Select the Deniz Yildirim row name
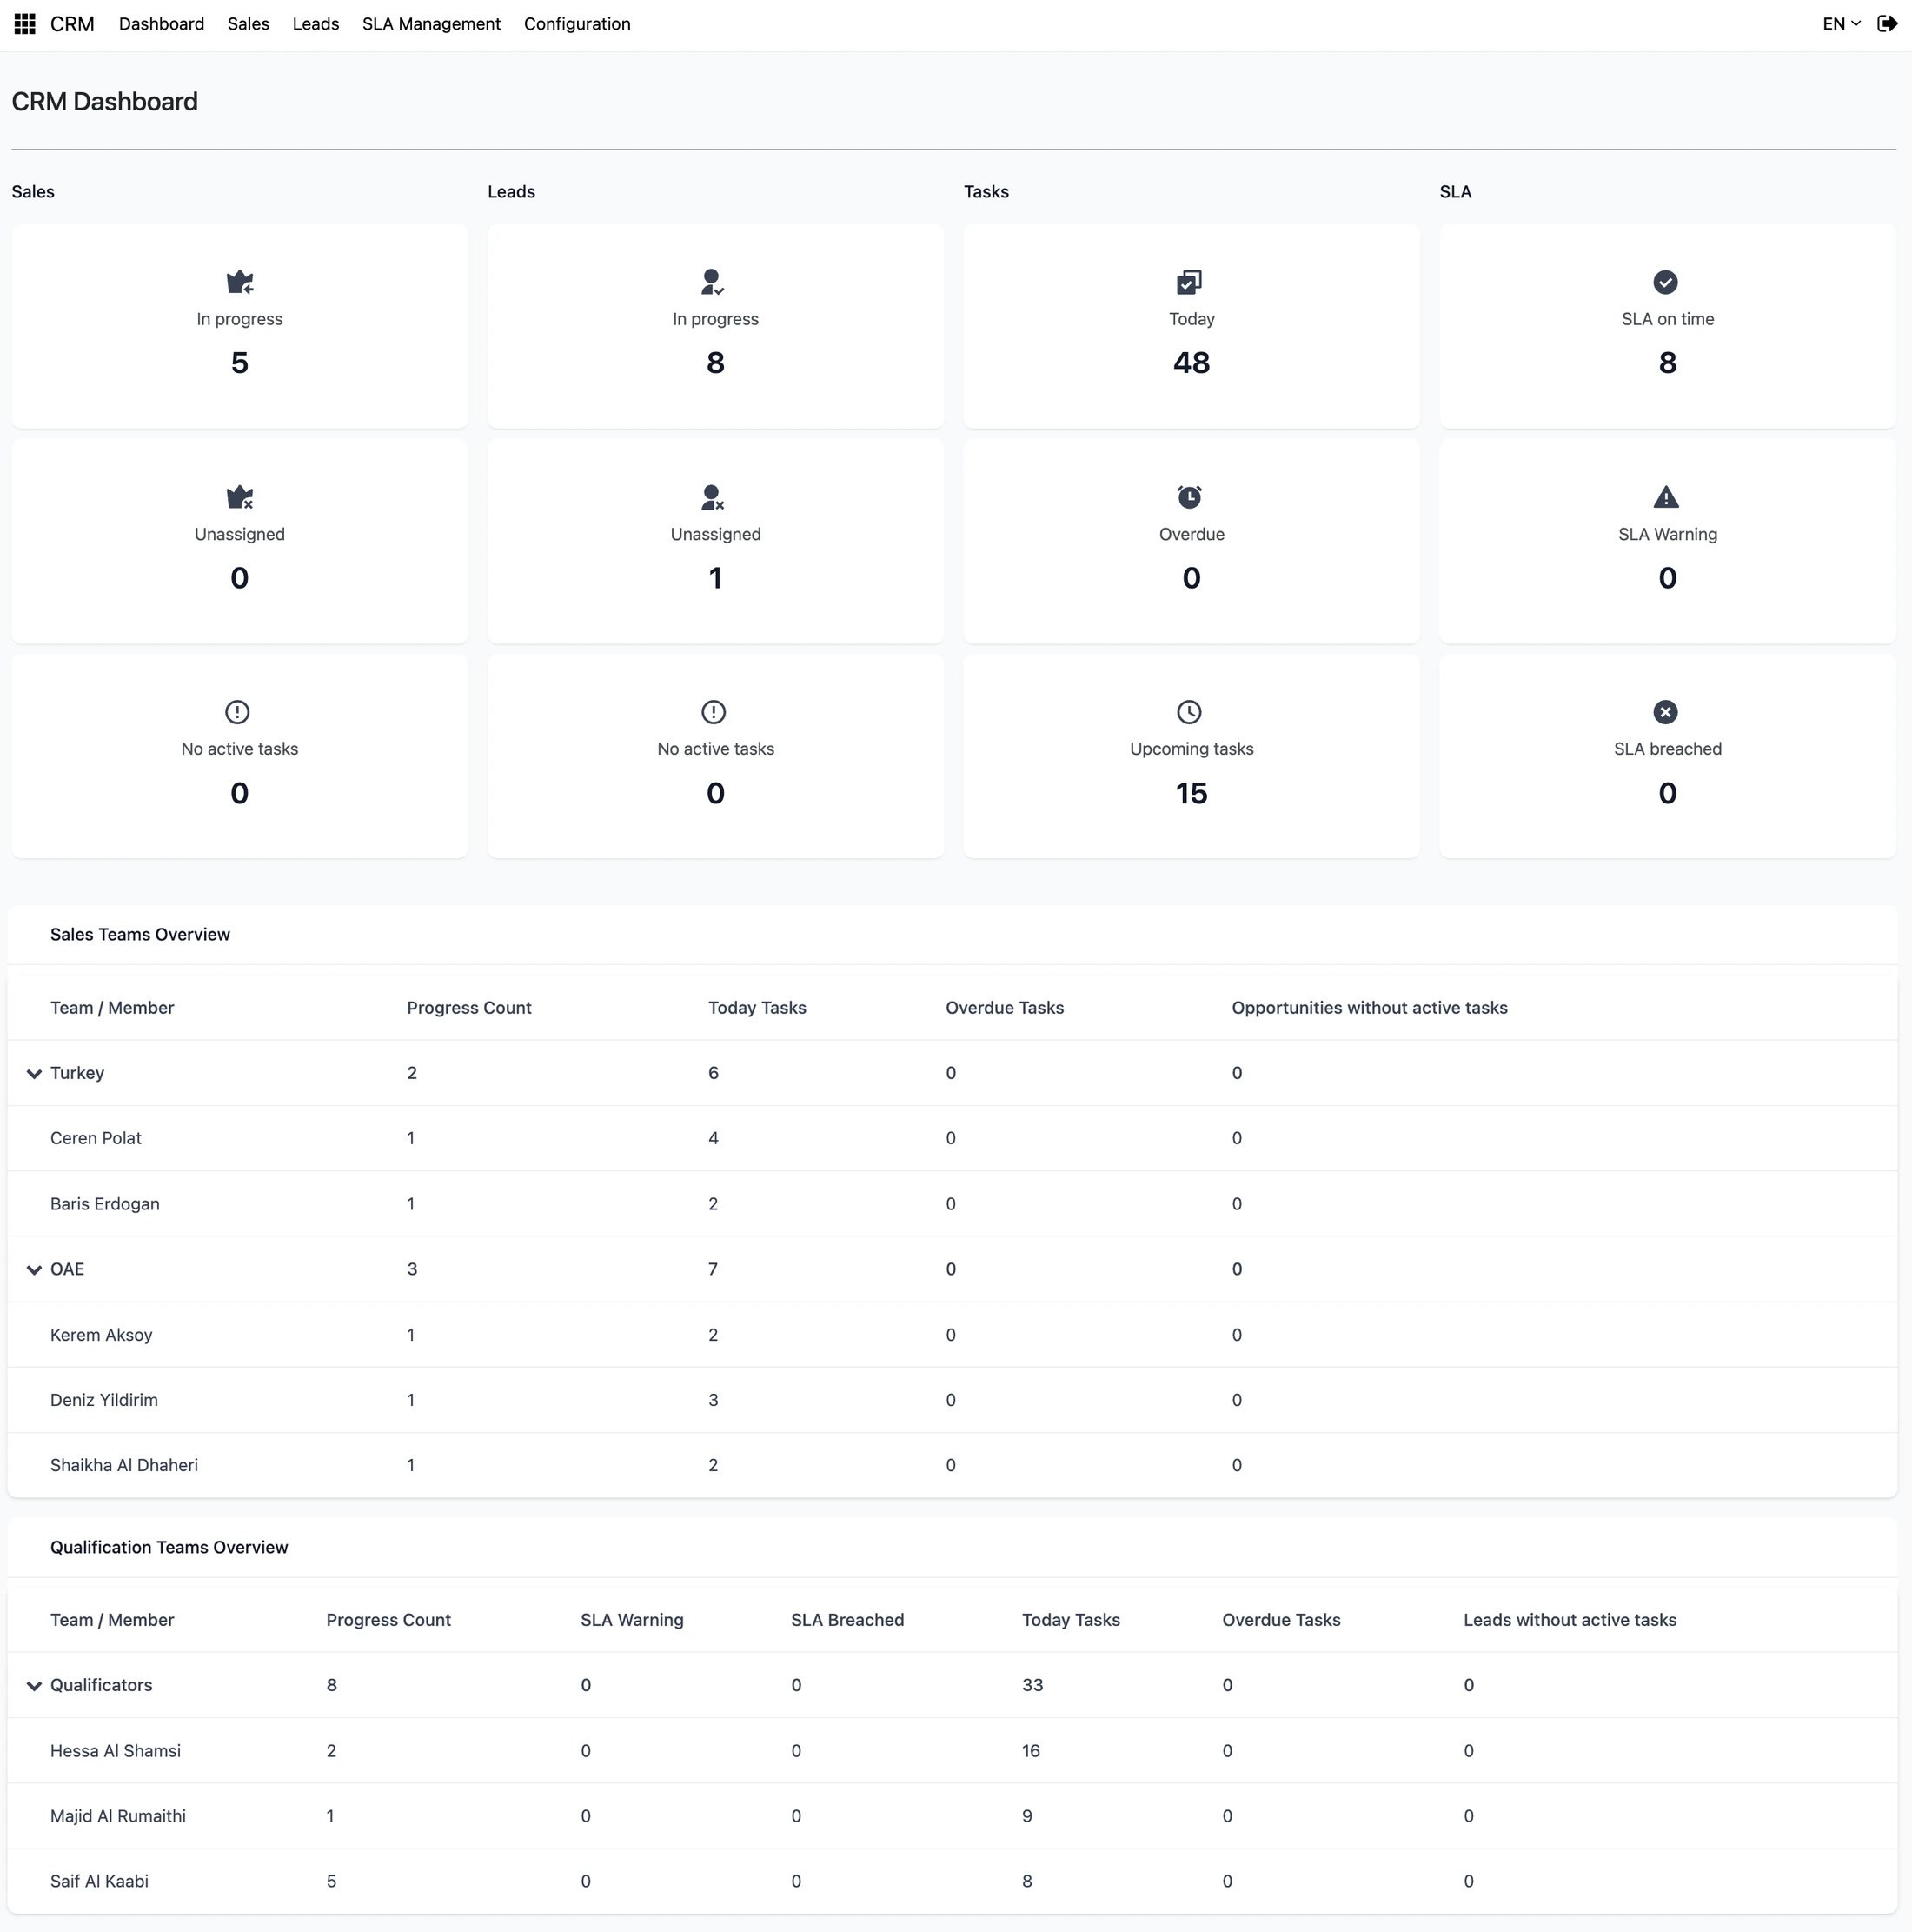The image size is (1912, 1932). click(104, 1400)
